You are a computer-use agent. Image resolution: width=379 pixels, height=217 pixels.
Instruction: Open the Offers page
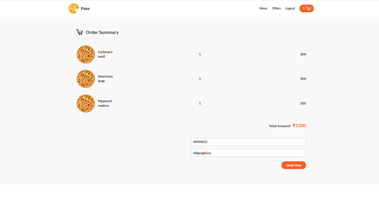(276, 8)
